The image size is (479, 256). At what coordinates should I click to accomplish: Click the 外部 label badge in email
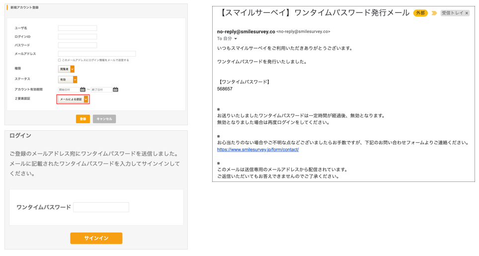tap(420, 13)
